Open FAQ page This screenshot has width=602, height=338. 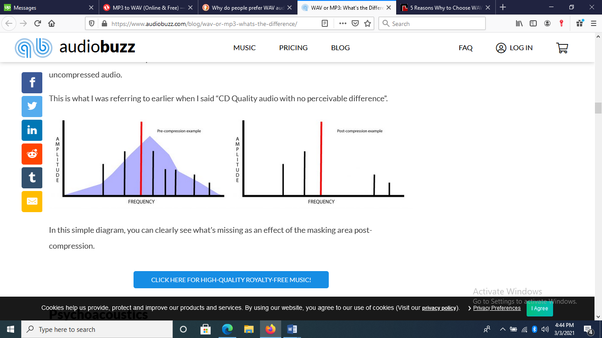[466, 48]
